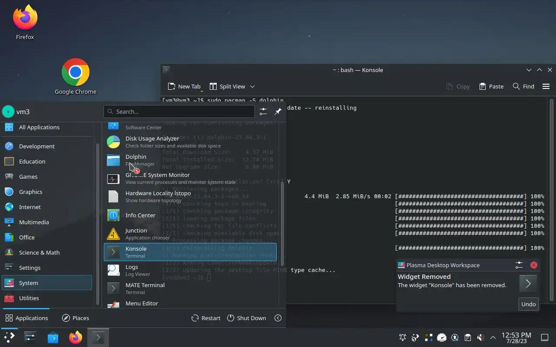The height and width of the screenshot is (347, 556).
Task: Launch Konsole Terminal from menu
Action: [x=190, y=252]
